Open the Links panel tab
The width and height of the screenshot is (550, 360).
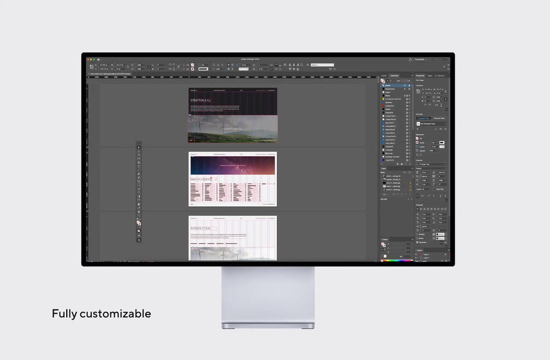click(384, 168)
